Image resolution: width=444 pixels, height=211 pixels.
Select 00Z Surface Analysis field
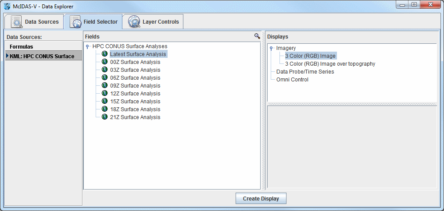click(135, 62)
